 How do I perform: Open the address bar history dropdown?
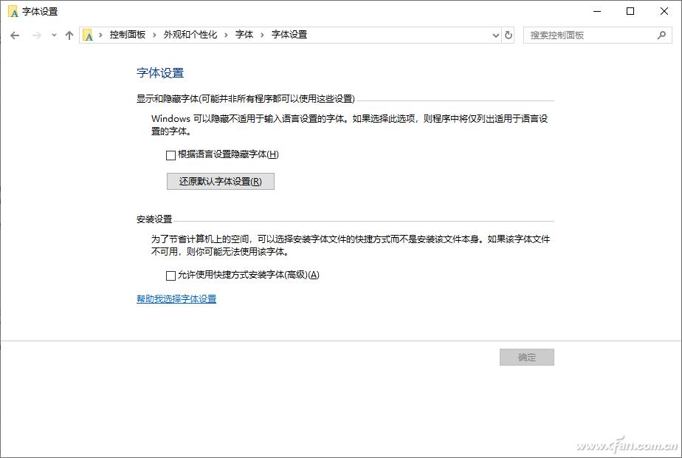point(495,35)
